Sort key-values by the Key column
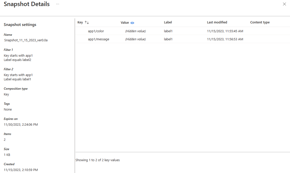The height and width of the screenshot is (173, 290). [x=80, y=22]
